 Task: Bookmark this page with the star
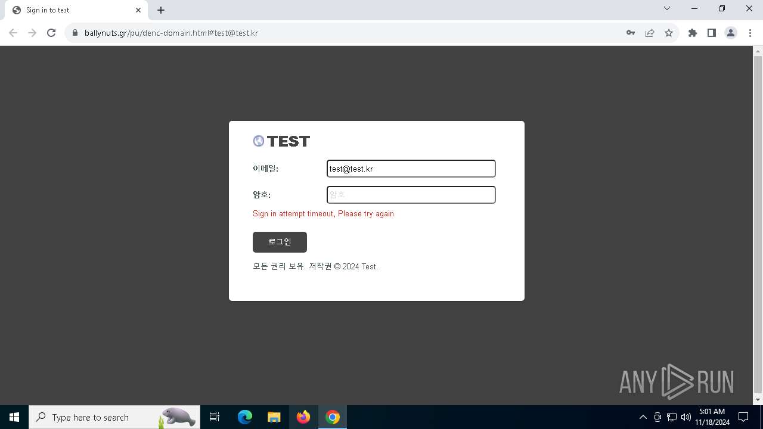[669, 33]
